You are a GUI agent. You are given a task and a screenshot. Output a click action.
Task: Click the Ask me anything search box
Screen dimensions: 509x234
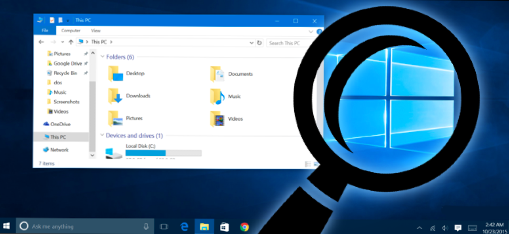(x=84, y=227)
